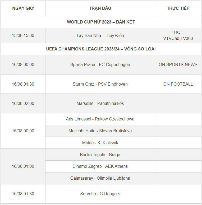The image size is (202, 205).
Task: Select the Sturm Graz - PSV Eindhoven match
Action: tap(100, 84)
